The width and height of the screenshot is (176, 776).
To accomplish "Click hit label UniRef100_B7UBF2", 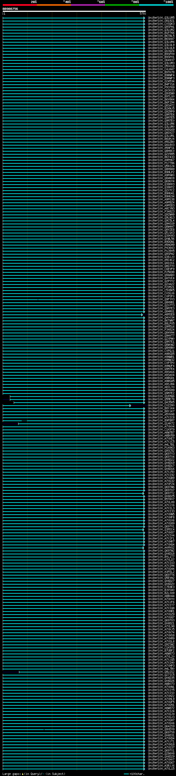I will pos(161,651).
